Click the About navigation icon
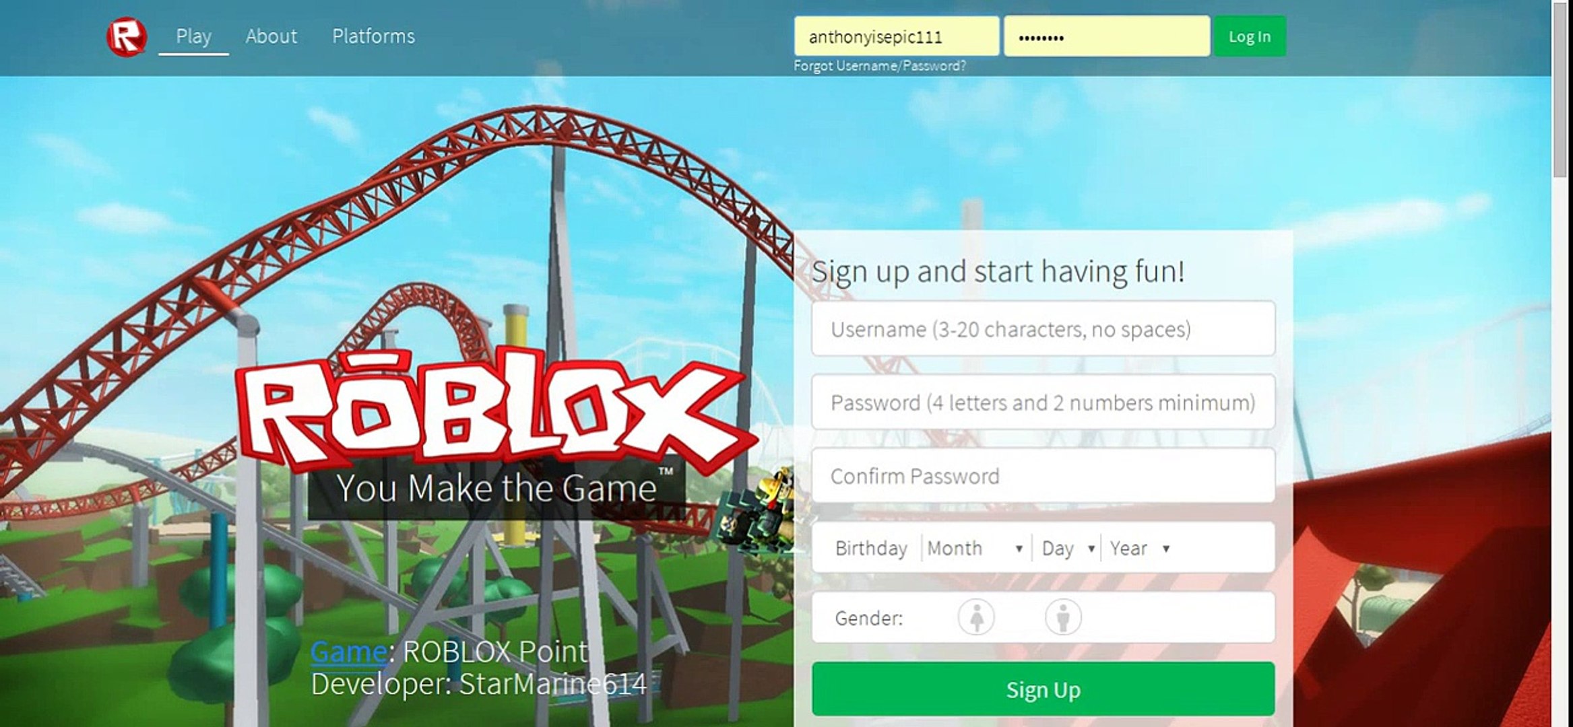Screen dimensions: 1573x727 click(271, 36)
